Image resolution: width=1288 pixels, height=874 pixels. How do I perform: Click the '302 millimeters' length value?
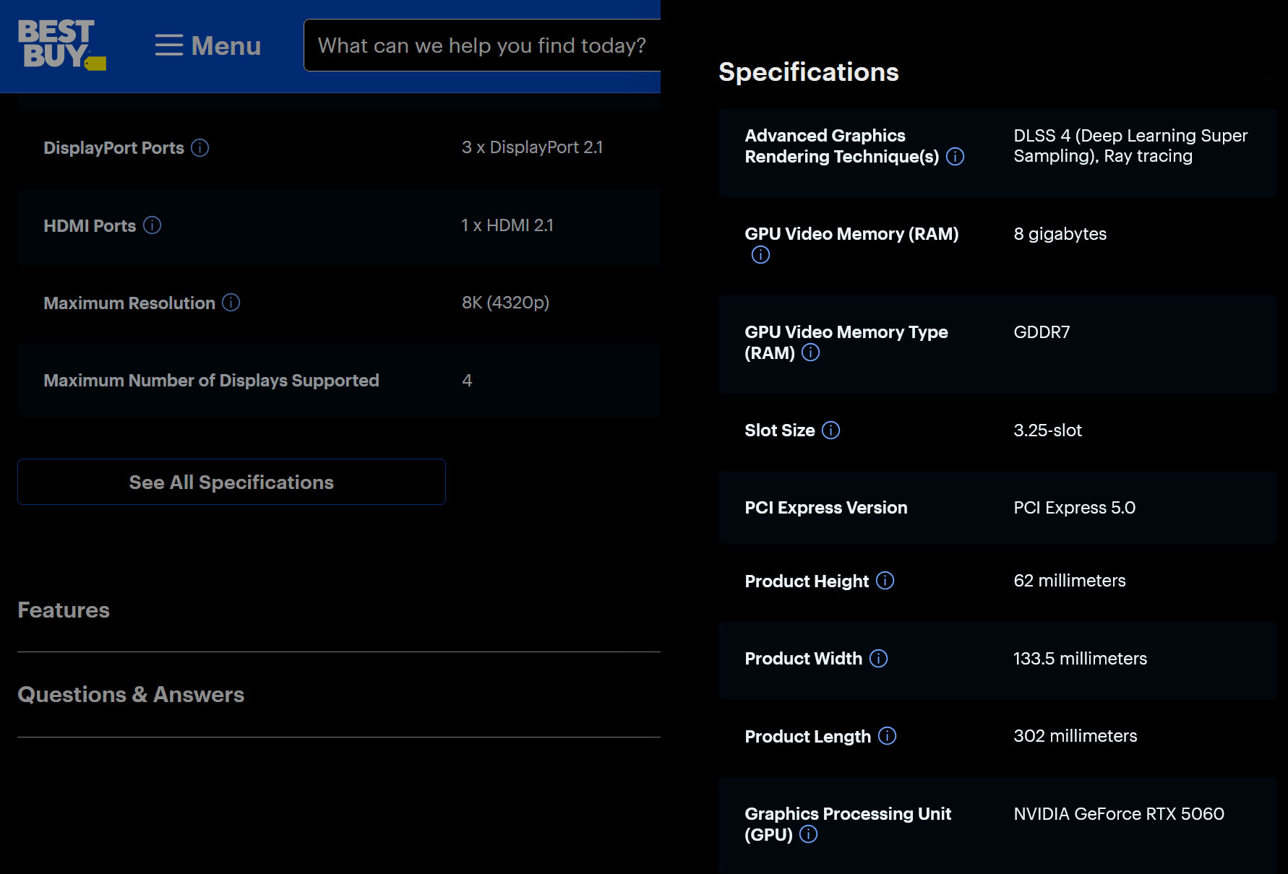(1076, 736)
